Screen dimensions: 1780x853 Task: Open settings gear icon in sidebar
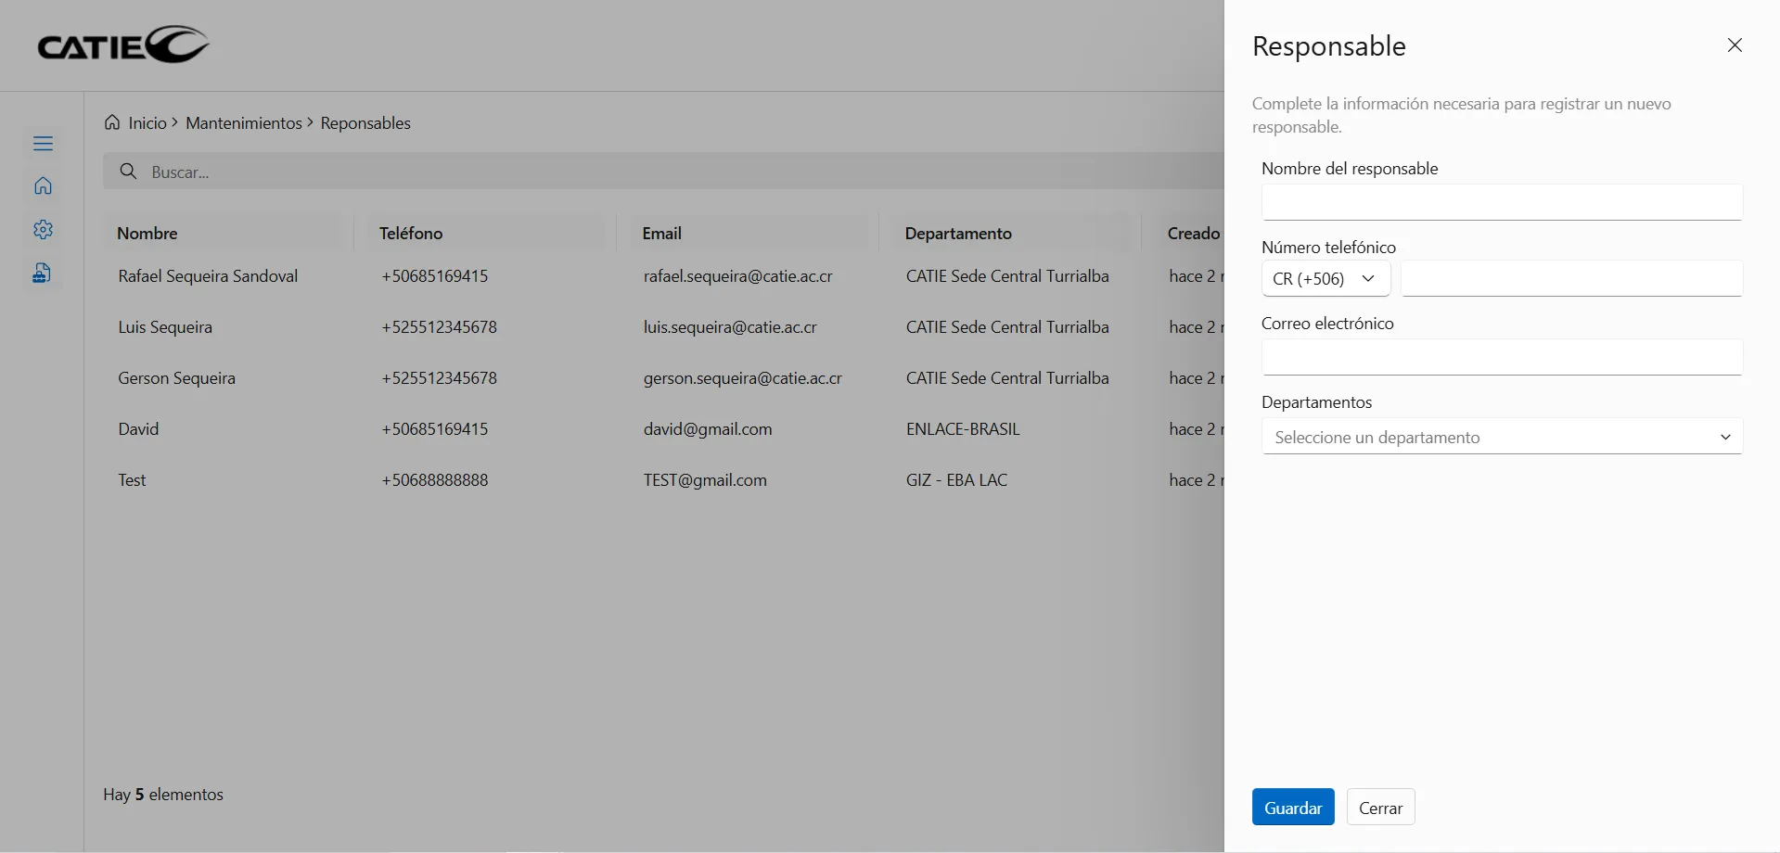point(43,230)
